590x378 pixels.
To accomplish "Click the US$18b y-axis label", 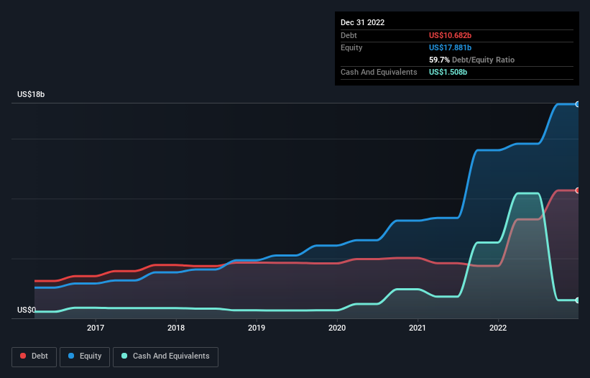I will click(x=31, y=94).
